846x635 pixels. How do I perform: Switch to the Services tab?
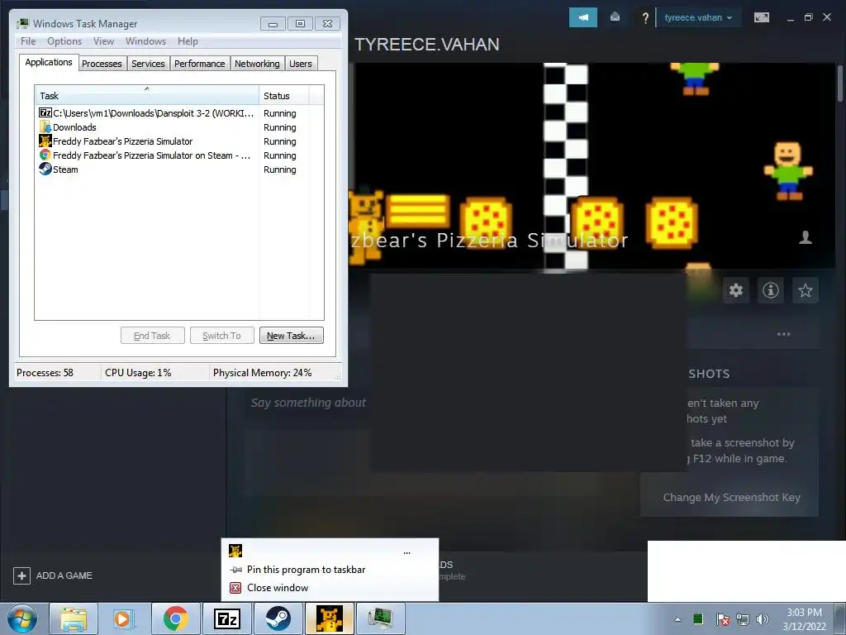149,64
